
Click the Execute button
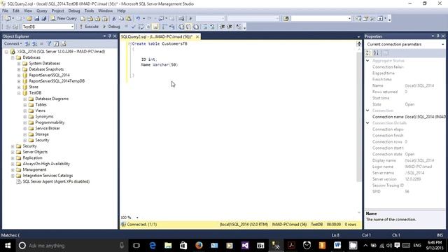(x=89, y=27)
